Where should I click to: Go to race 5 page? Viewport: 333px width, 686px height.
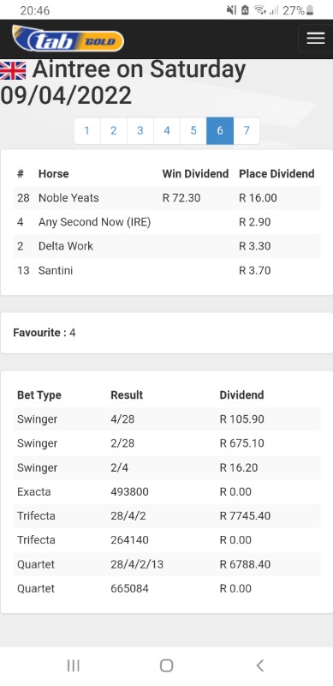193,130
